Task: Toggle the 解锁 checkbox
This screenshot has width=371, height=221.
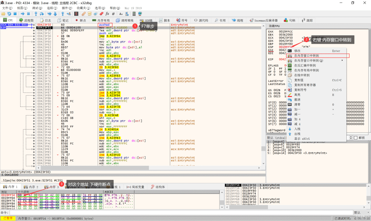Action: click(355, 138)
